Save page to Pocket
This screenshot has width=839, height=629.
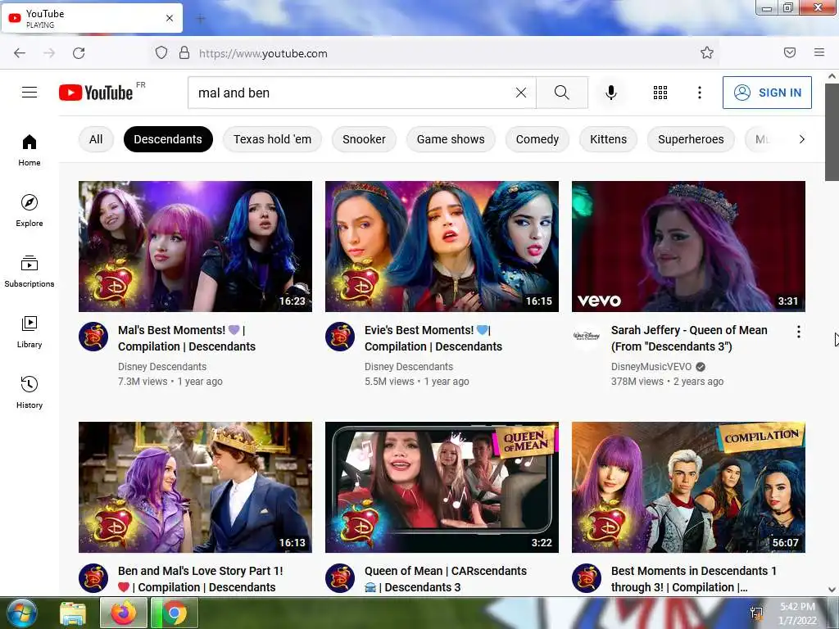(x=789, y=52)
